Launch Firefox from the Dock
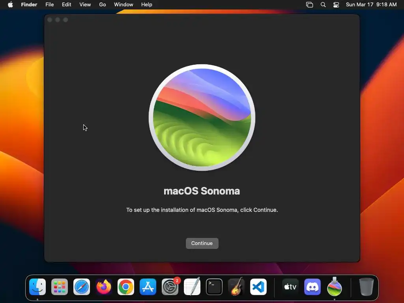Image resolution: width=404 pixels, height=303 pixels. pos(104,287)
